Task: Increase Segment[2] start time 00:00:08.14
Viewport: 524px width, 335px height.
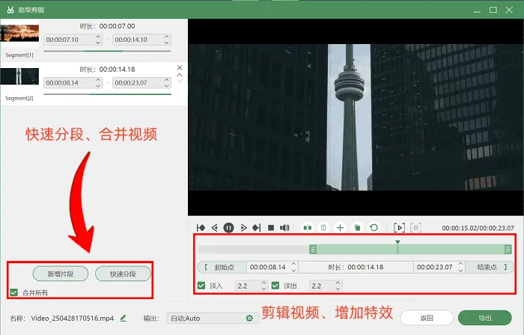Action: [x=98, y=80]
